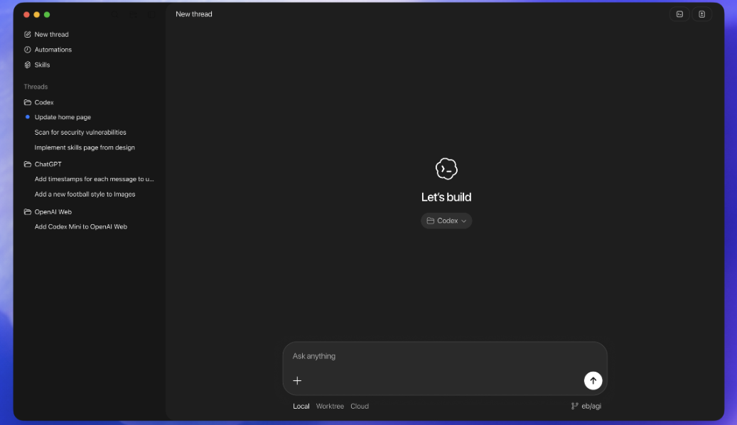Viewport: 737px width, 425px height.
Task: Click the Threads section heading
Action: pos(36,87)
